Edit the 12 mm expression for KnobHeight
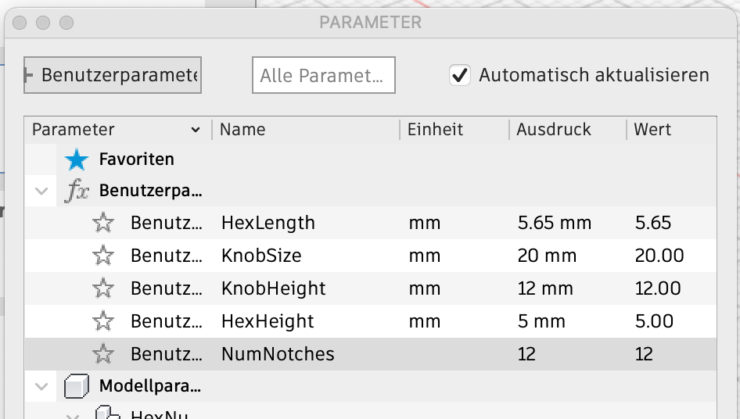This screenshot has height=419, width=740. [545, 288]
